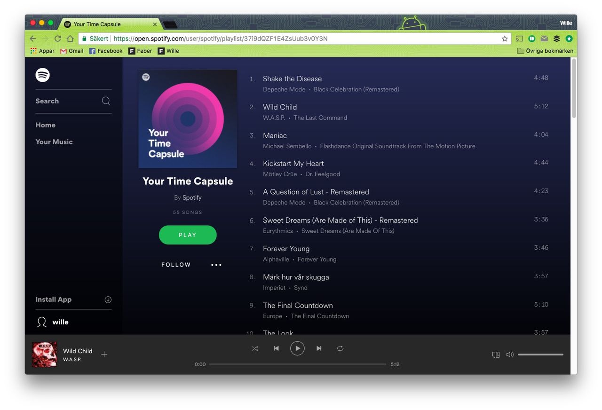Add Wild Child to library with plus icon
Viewport: 602px width, 410px height.
[104, 355]
